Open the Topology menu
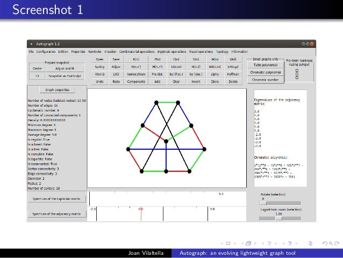The image size is (343, 258). [x=222, y=52]
